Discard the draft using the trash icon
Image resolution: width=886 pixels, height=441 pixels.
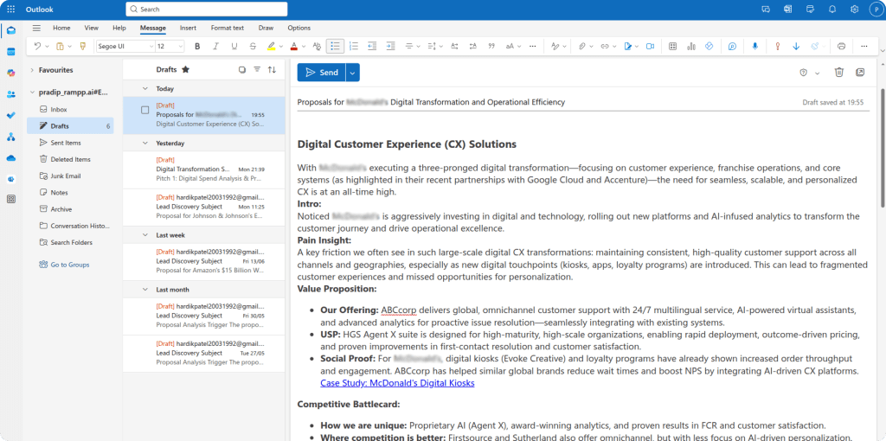pos(838,73)
